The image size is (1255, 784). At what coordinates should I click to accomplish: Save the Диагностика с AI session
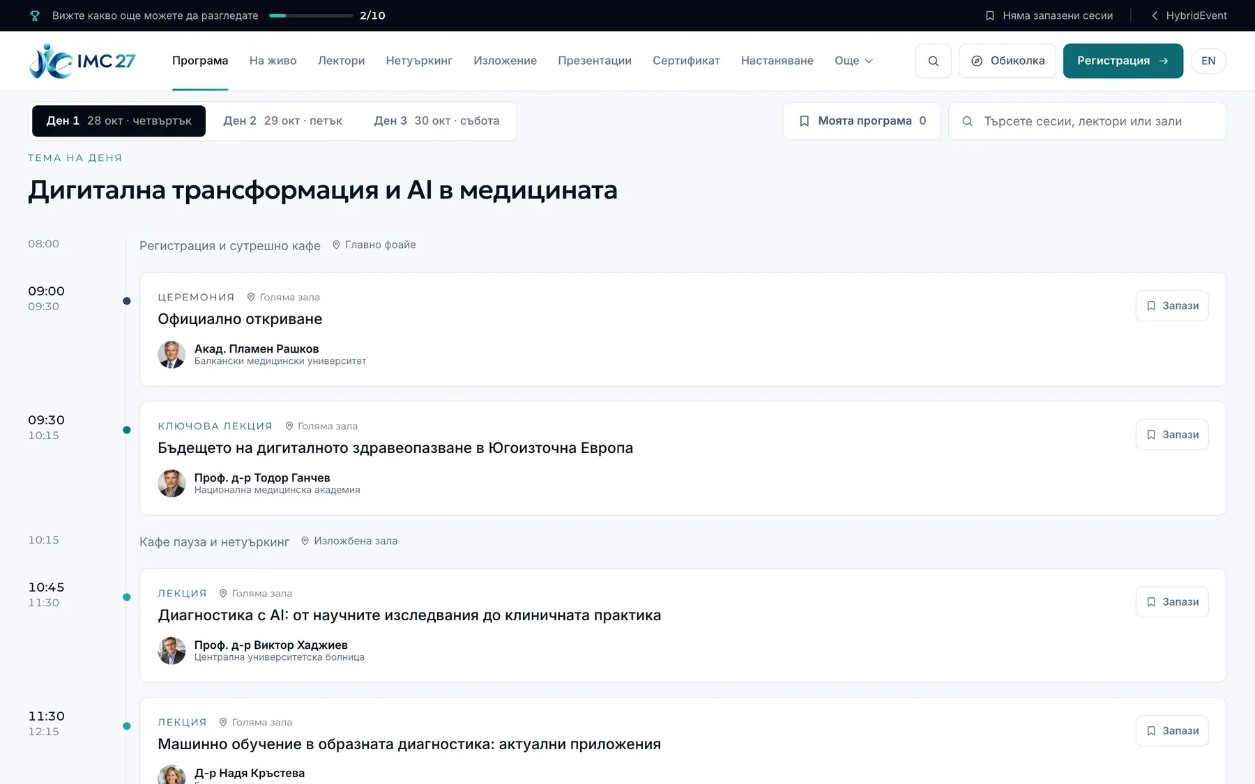pos(1171,602)
